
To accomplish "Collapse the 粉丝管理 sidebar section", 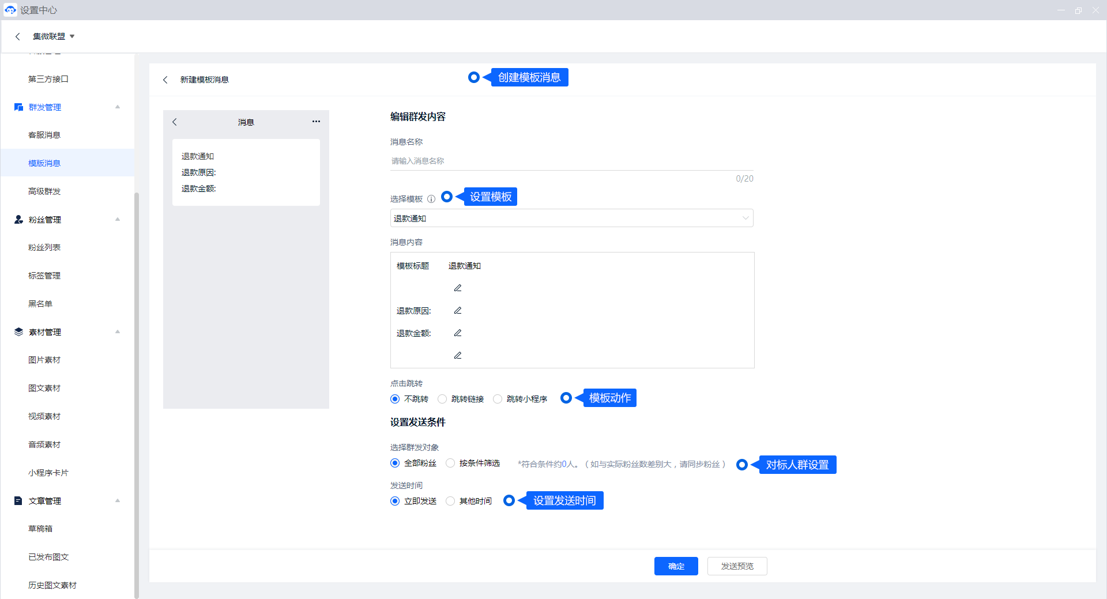I will 118,220.
